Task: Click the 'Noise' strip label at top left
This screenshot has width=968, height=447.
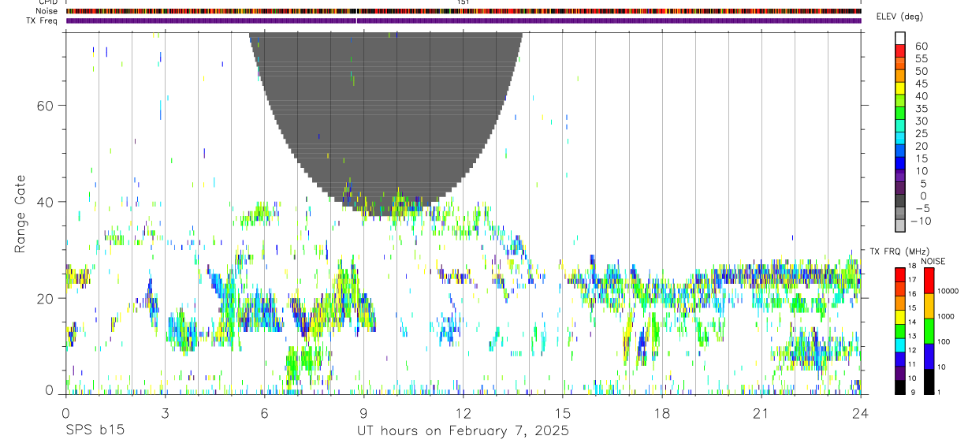Action: tap(47, 11)
